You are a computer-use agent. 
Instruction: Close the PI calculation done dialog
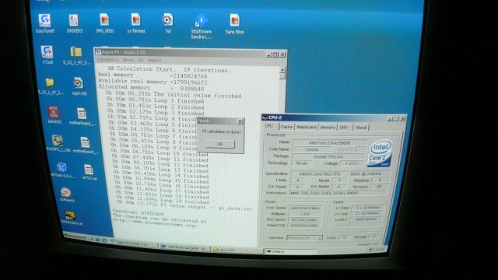(x=240, y=121)
